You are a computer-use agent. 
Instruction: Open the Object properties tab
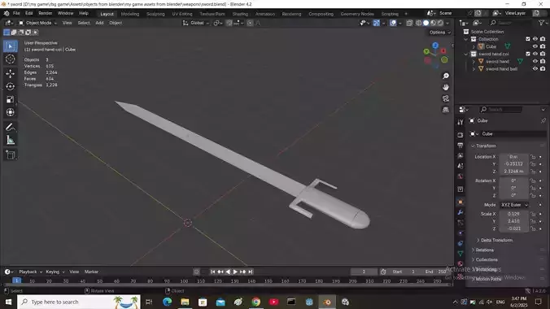click(461, 202)
